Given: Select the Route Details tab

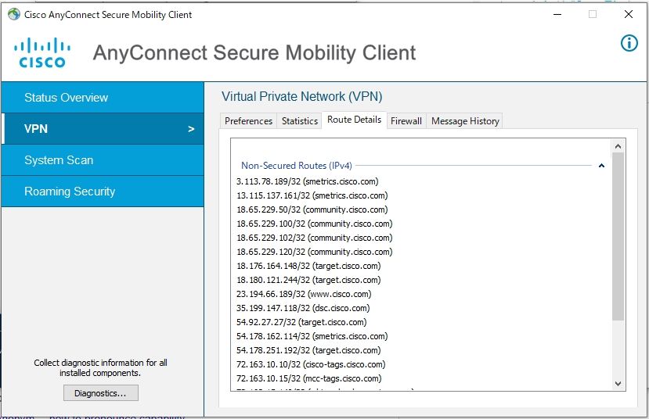Looking at the screenshot, I should [x=355, y=120].
